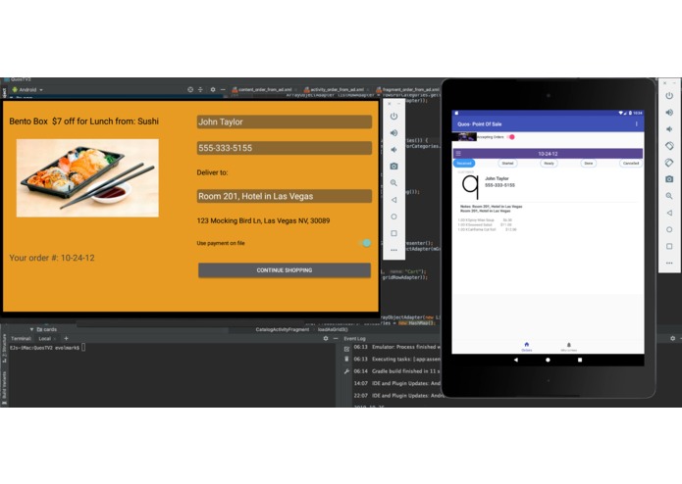Image resolution: width=682 pixels, height=484 pixels.
Task: Click the Android recents button on tablet screen
Action: pos(580,360)
